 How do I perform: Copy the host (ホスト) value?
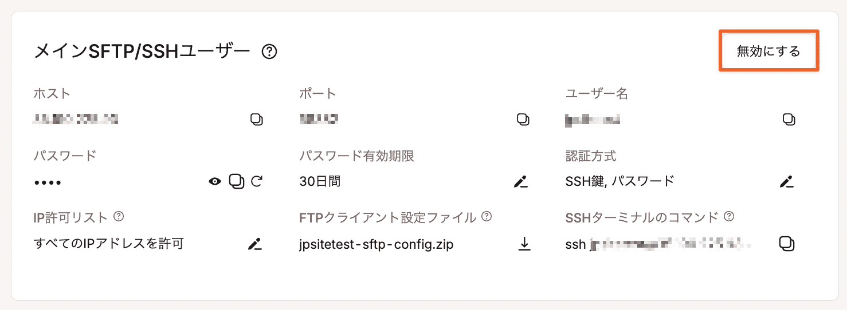pos(257,120)
